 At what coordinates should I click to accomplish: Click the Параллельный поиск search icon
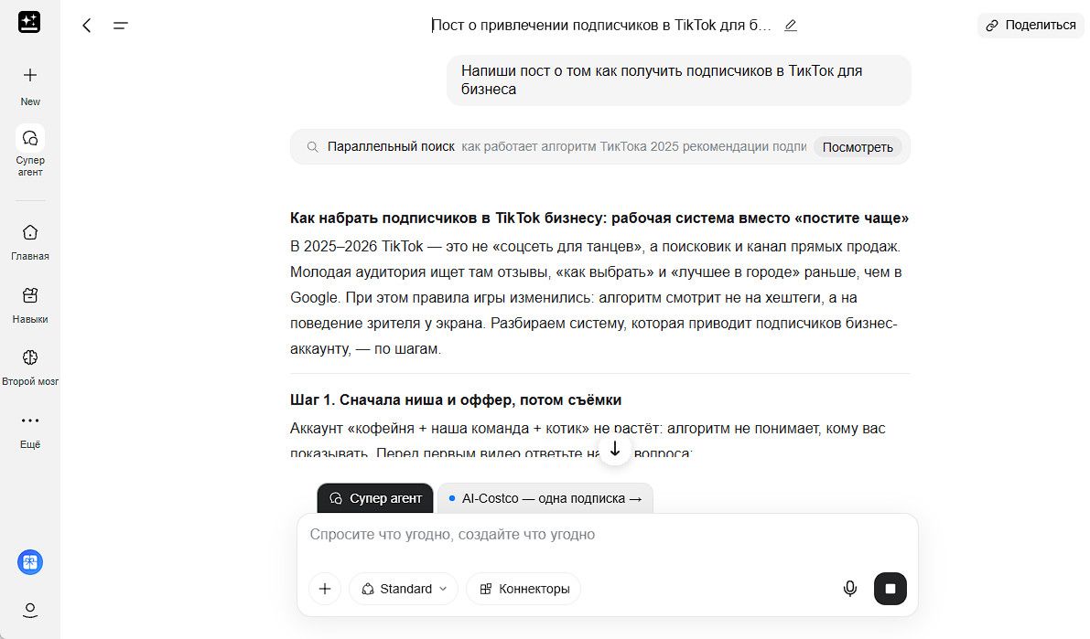pos(313,146)
